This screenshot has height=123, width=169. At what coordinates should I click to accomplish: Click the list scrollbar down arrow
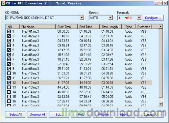(x=161, y=104)
